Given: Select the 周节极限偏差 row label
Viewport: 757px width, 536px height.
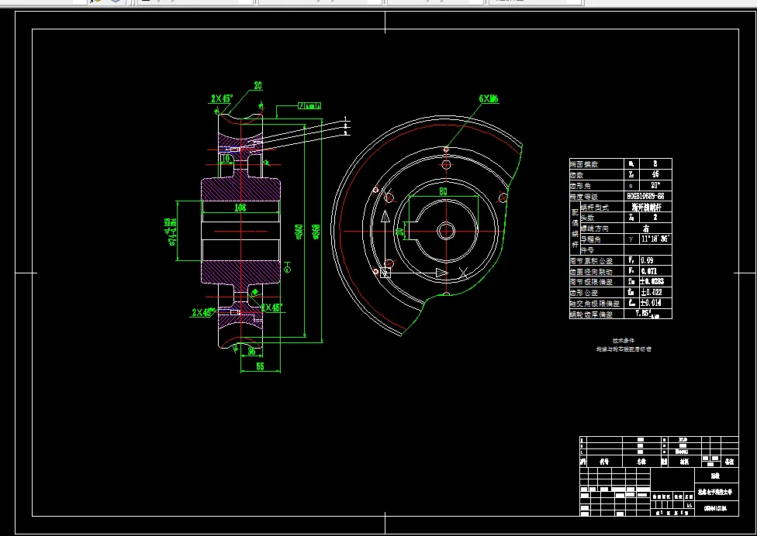Looking at the screenshot, I should pyautogui.click(x=591, y=282).
